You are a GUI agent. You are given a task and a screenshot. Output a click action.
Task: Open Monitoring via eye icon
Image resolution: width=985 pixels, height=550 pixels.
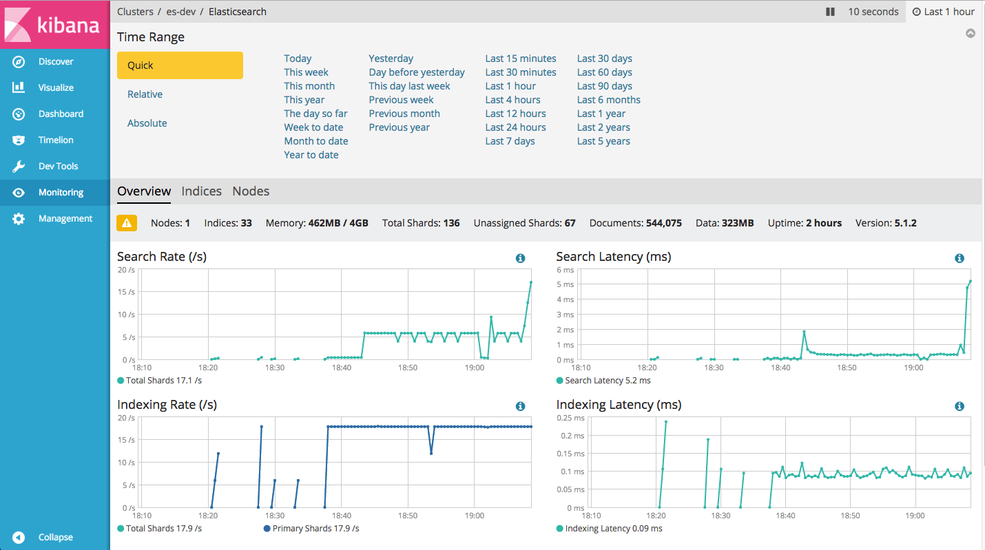pos(19,193)
